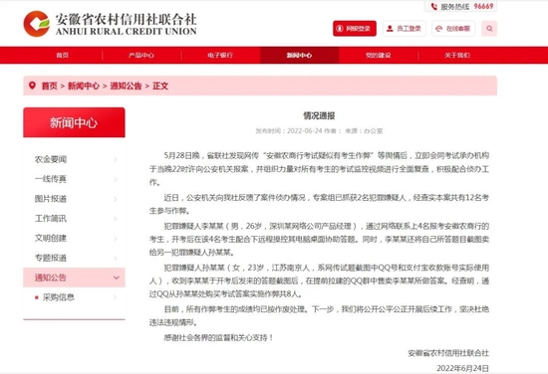The height and width of the screenshot is (374, 548).
Task: Click chevron beside 专题报道
Action: [x=116, y=259]
